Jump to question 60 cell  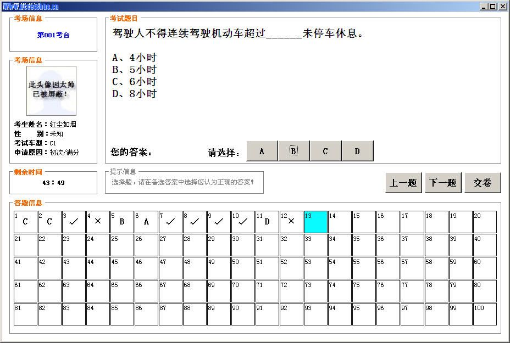click(x=485, y=268)
